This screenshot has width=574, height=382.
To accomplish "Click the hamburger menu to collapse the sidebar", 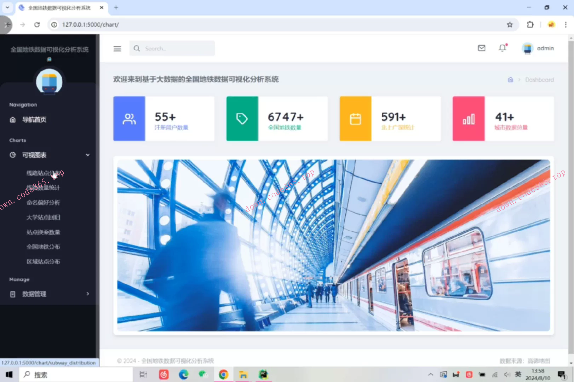I will (117, 48).
